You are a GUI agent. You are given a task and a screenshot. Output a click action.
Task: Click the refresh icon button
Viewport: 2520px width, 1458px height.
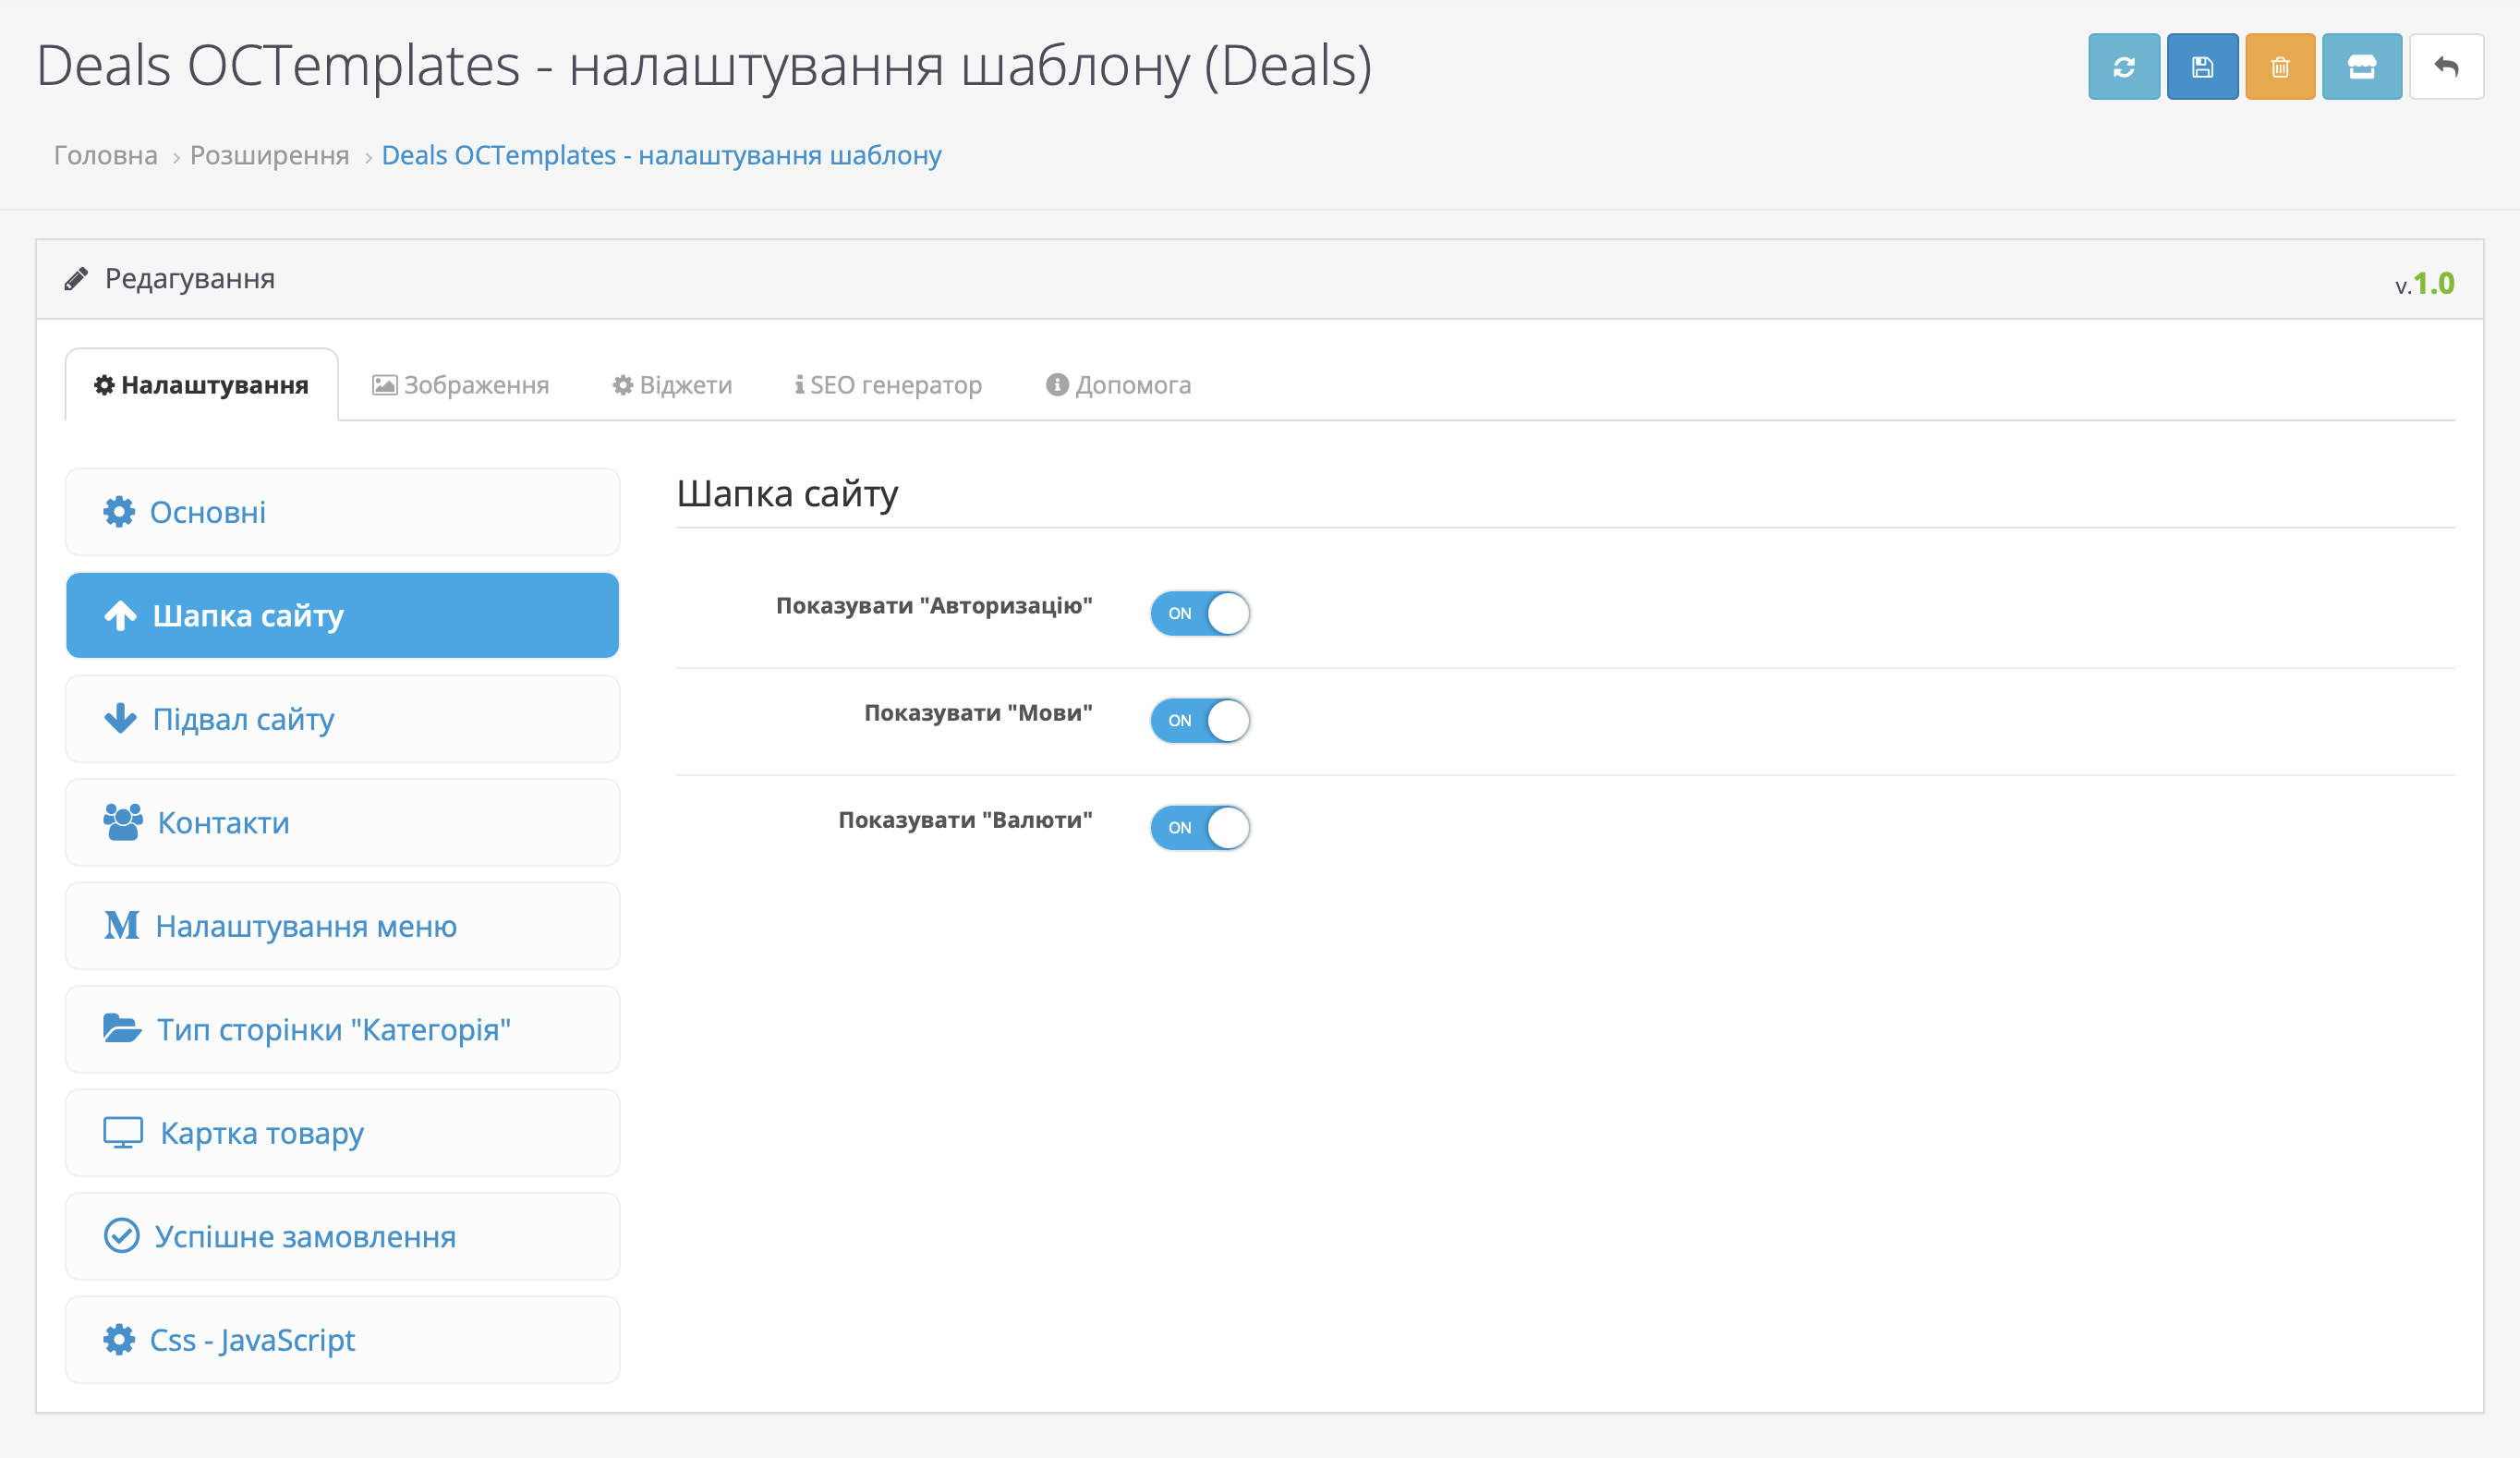point(2123,67)
